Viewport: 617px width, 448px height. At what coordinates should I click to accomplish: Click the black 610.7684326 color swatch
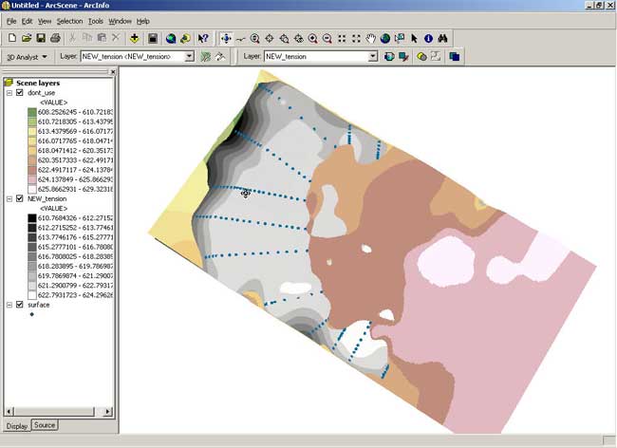point(32,218)
